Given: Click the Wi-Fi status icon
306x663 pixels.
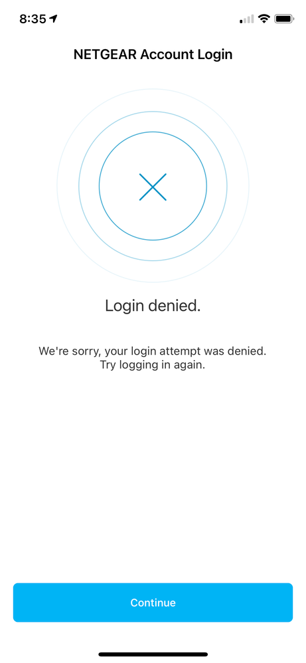Looking at the screenshot, I should (x=265, y=19).
